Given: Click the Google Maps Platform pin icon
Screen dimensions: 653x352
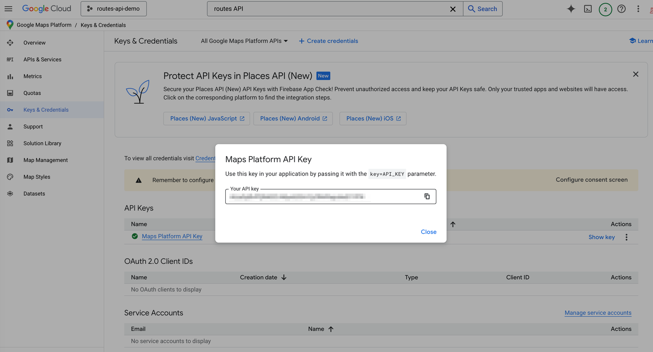Looking at the screenshot, I should coord(10,25).
